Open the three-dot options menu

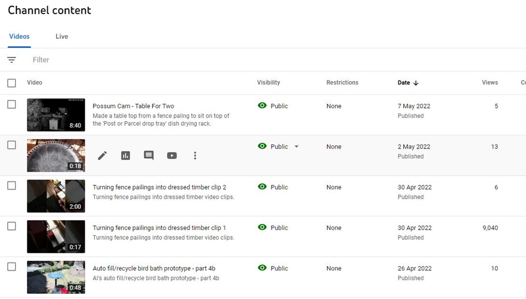point(195,156)
